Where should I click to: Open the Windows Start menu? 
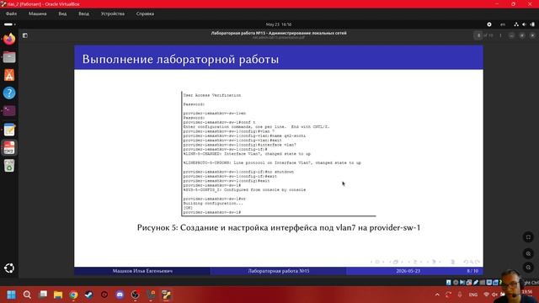pos(11,295)
